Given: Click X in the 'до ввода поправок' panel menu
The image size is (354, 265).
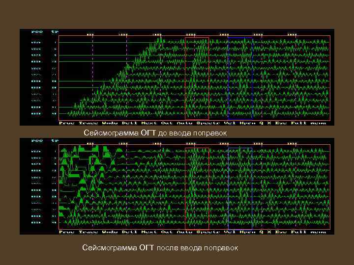Looking at the screenshot, I should [x=269, y=123].
